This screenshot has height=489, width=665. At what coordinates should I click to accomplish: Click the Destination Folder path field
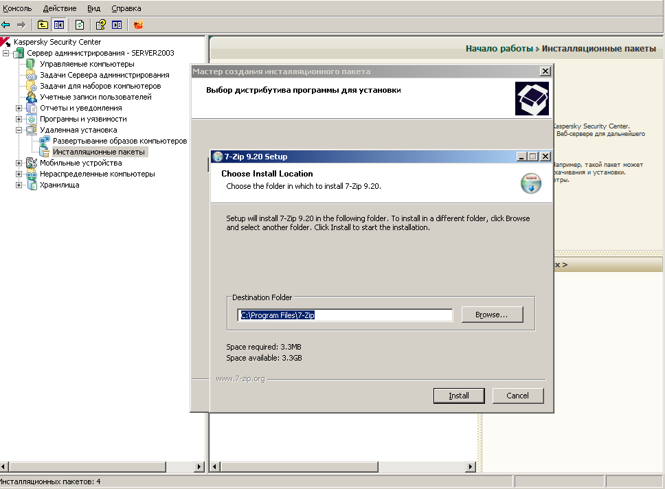click(345, 315)
